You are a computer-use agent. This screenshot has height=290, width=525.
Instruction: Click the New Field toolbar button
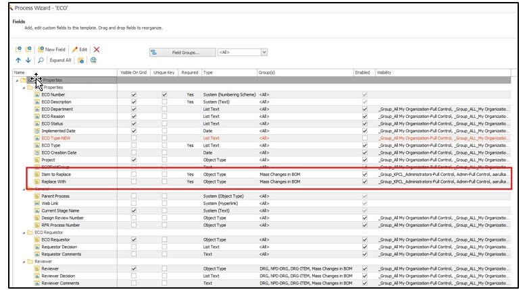click(x=51, y=49)
